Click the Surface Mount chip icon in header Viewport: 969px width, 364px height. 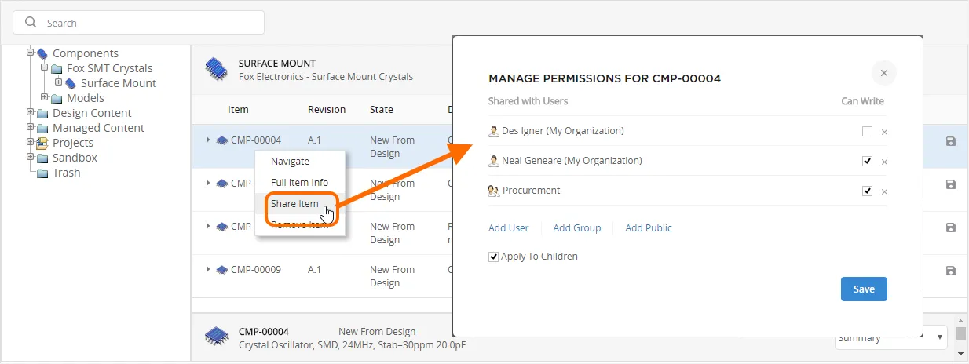[217, 69]
